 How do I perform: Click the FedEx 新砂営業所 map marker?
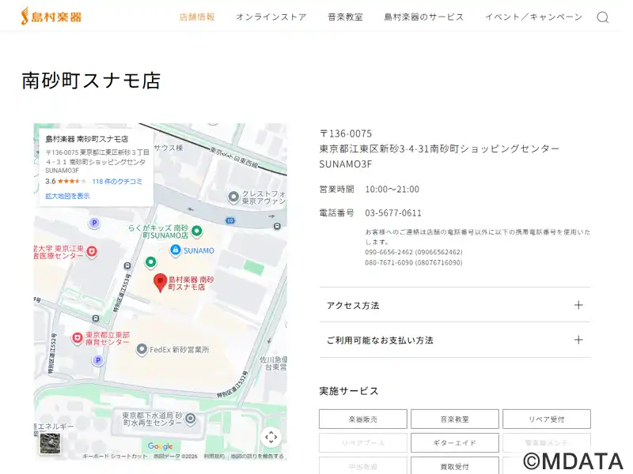point(142,349)
